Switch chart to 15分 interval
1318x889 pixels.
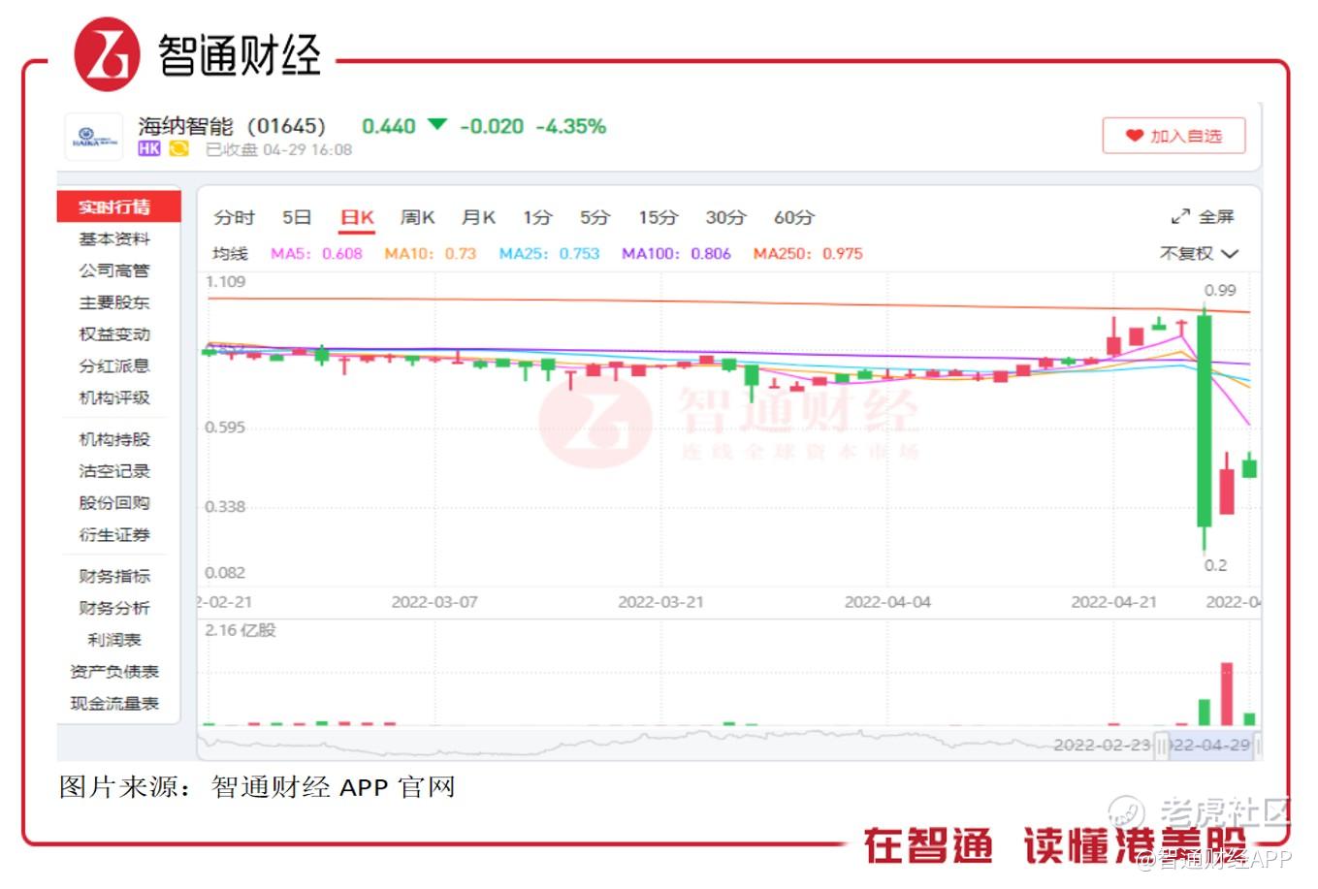tap(658, 217)
